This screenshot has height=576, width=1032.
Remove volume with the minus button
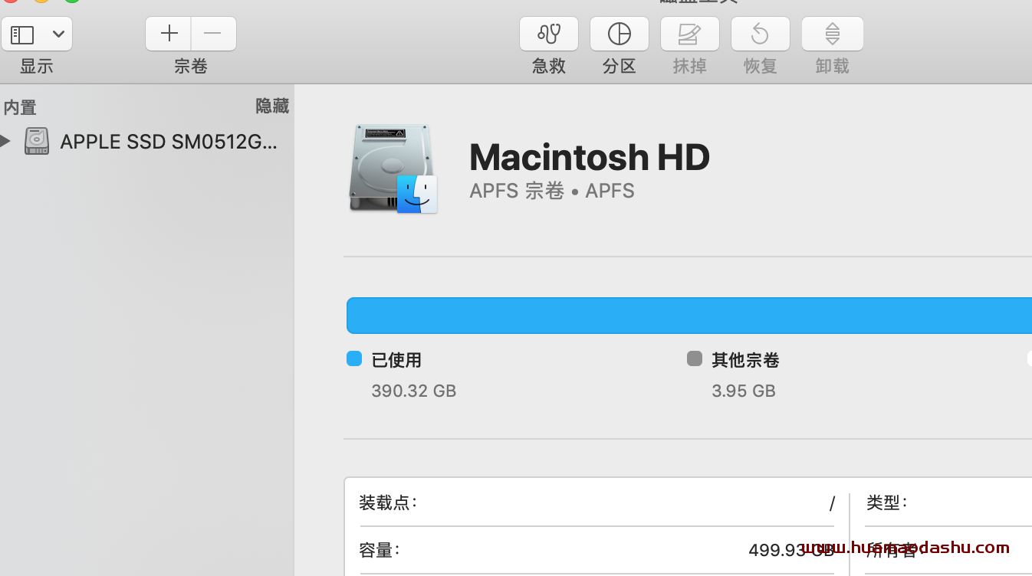213,34
